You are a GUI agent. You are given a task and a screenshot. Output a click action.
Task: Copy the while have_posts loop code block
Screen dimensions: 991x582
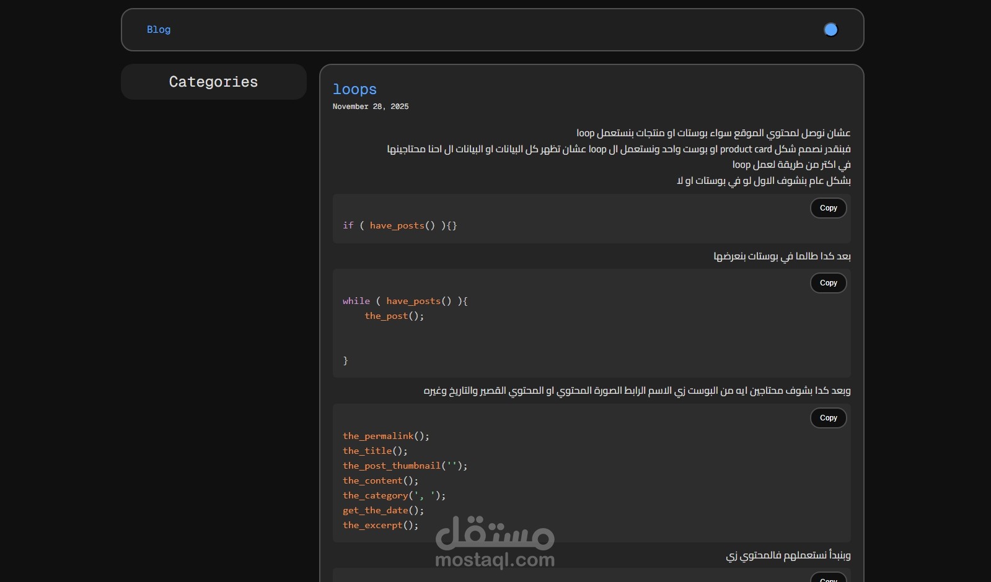pyautogui.click(x=828, y=283)
